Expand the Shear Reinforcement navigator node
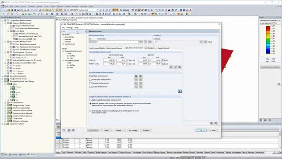 click(x=2, y=76)
